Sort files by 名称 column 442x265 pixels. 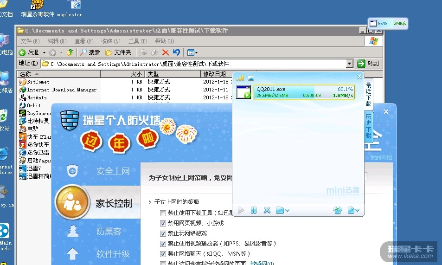click(58, 74)
